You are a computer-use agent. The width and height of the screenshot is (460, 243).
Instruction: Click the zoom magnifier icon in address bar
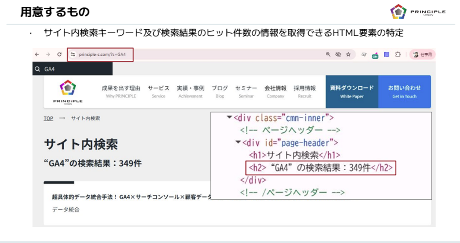[x=328, y=54]
